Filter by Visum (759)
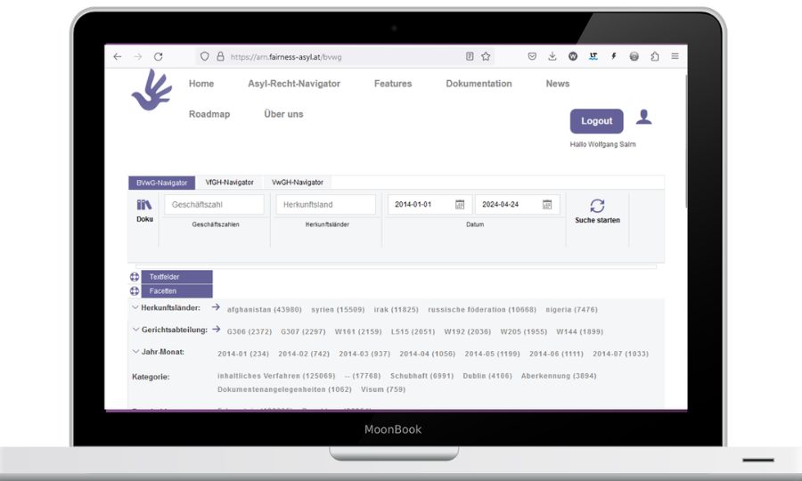Image resolution: width=802 pixels, height=481 pixels. point(383,389)
